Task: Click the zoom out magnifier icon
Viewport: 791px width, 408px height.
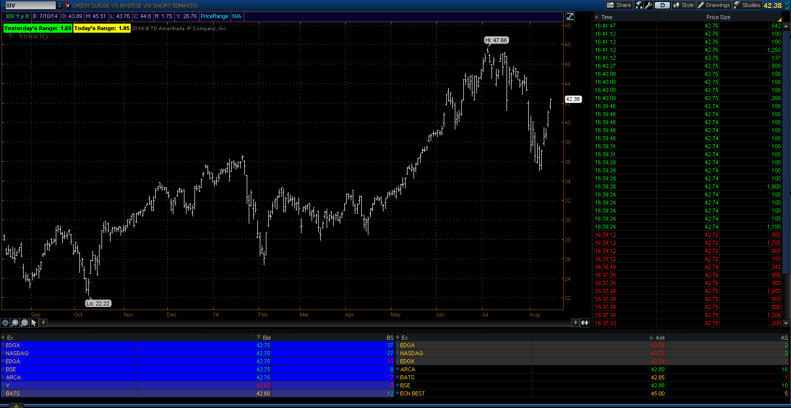Action: [x=24, y=323]
